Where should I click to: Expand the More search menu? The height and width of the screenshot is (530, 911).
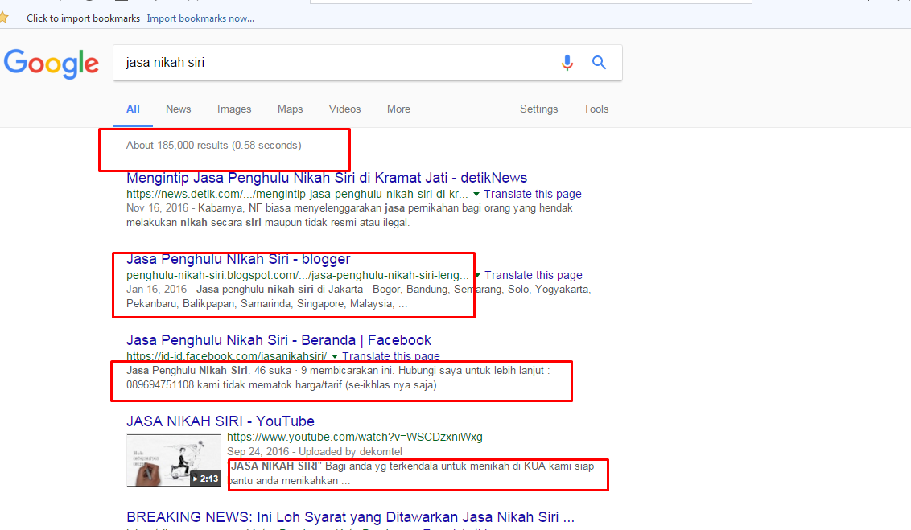398,109
